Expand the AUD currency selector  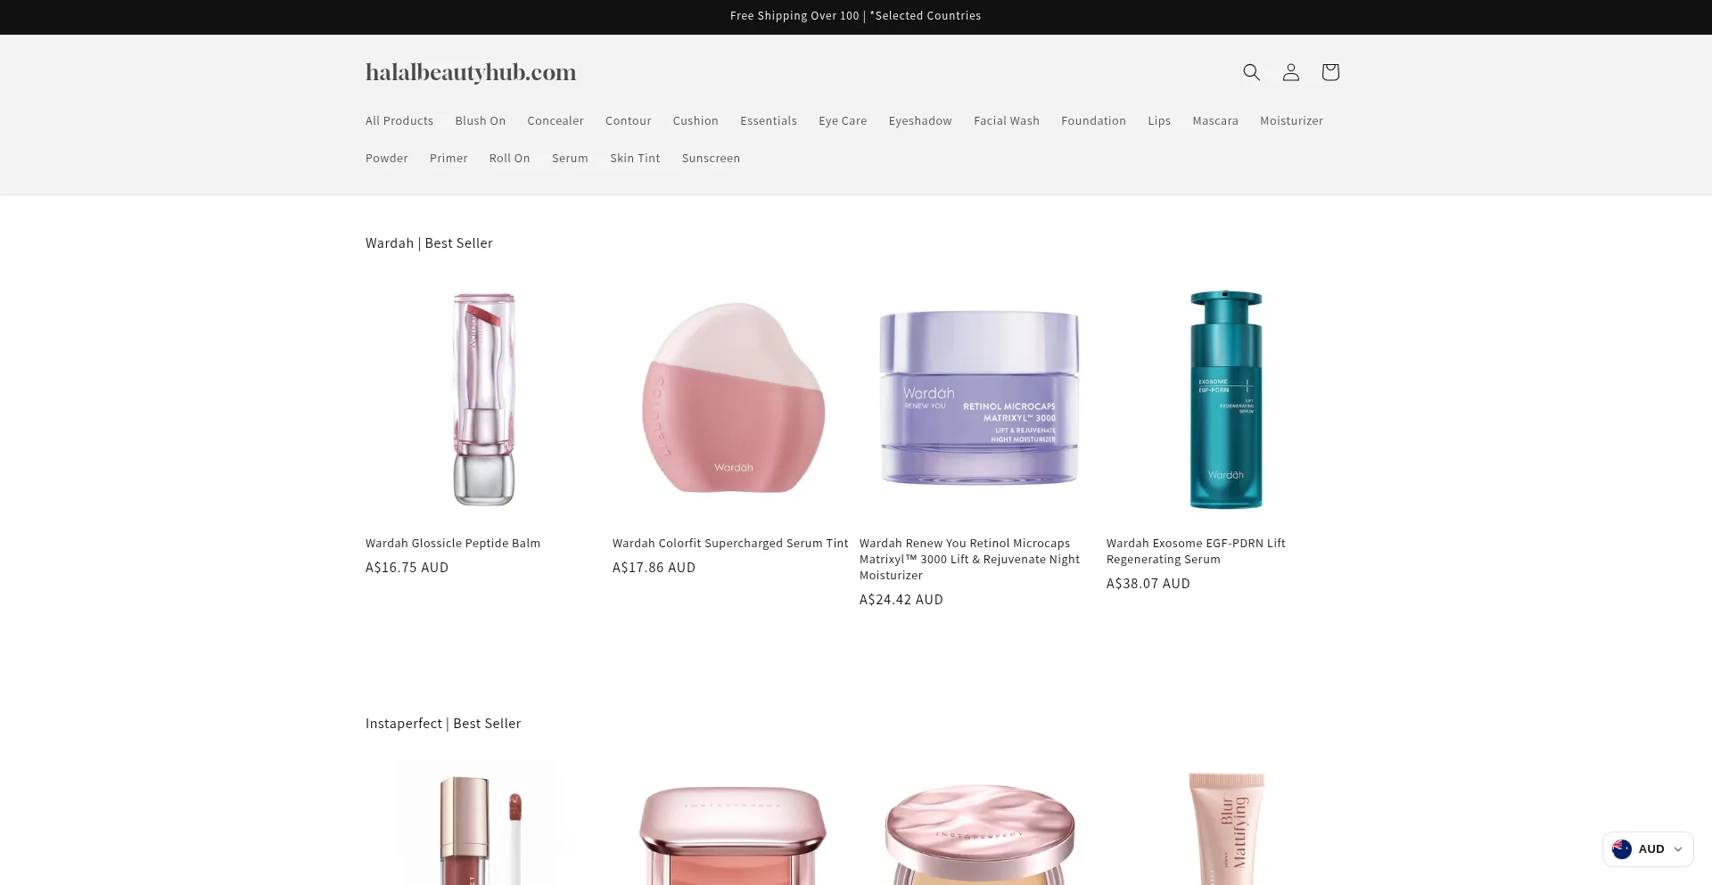[x=1648, y=849]
